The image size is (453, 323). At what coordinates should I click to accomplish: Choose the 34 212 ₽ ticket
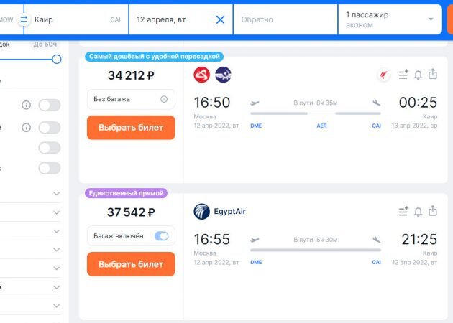(131, 128)
